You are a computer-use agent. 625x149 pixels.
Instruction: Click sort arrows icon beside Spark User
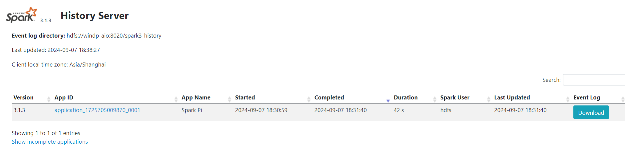point(488,99)
